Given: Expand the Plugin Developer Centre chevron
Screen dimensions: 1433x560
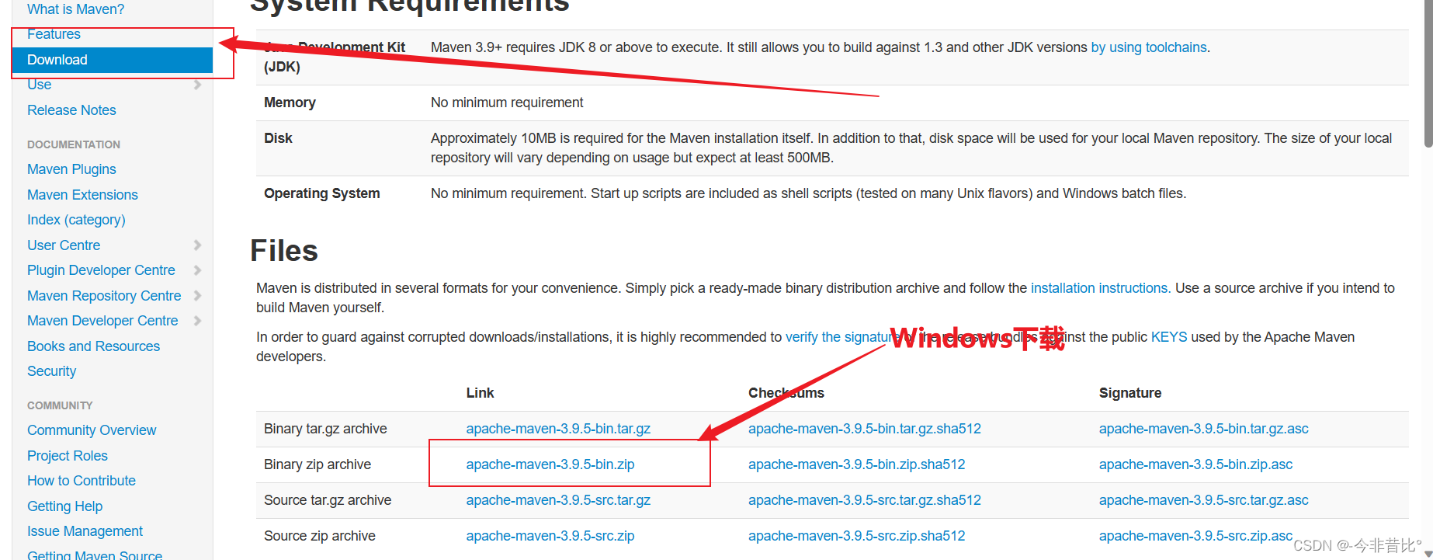Looking at the screenshot, I should (197, 270).
